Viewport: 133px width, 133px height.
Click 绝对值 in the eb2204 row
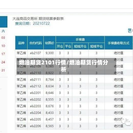(119, 113)
